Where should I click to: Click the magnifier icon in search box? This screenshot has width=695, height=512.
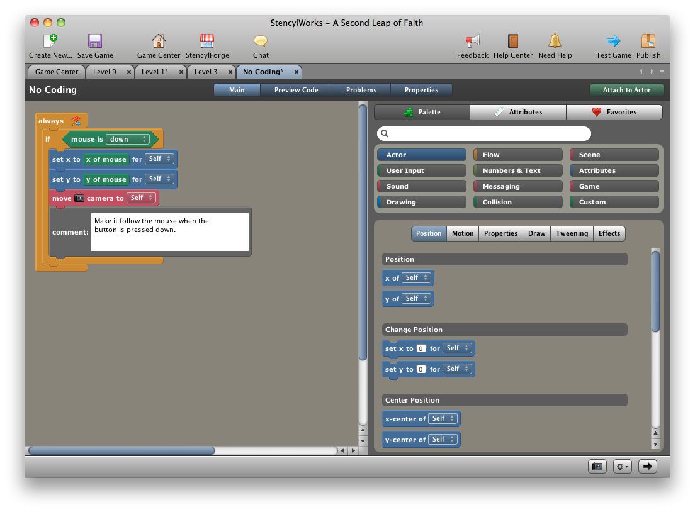pos(385,133)
